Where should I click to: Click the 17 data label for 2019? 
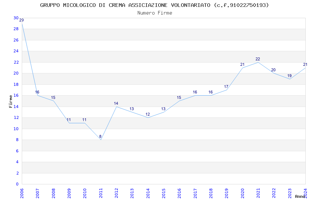coord(226,87)
